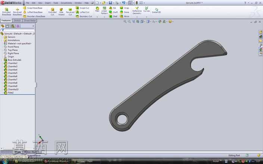
Task: Click the Rebuild traffic light icon
Action: click(137, 3)
